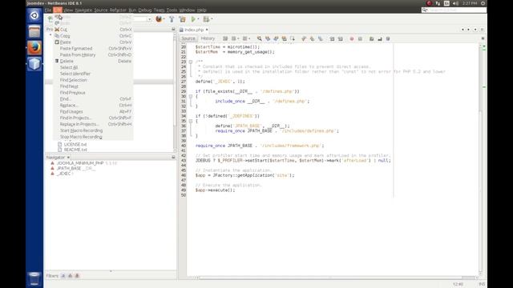Open the Files manager in the launcher
The height and width of the screenshot is (288, 513).
coord(34,32)
